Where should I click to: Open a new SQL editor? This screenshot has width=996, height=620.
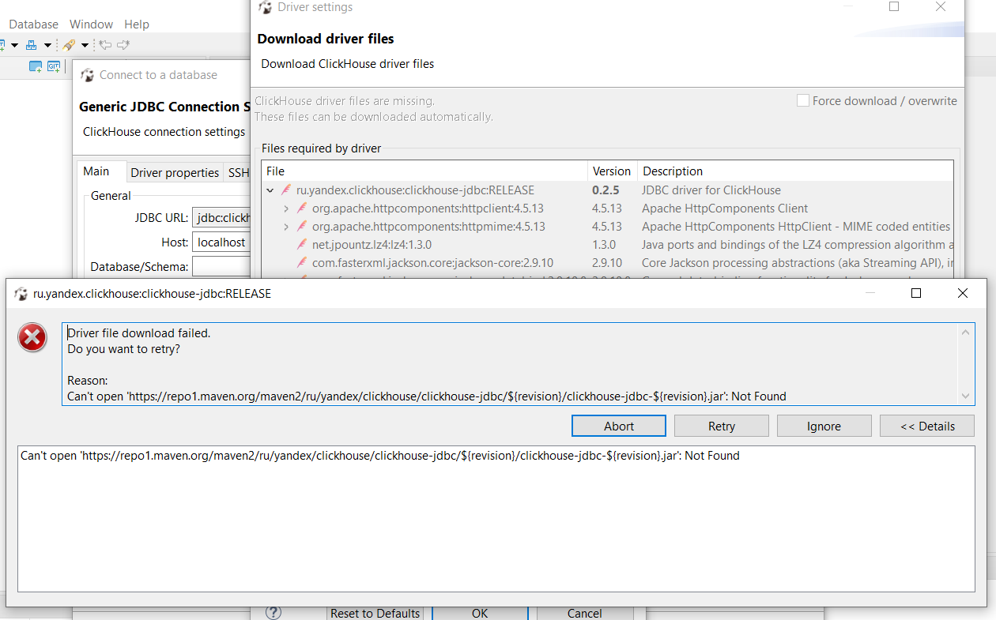(x=3, y=45)
